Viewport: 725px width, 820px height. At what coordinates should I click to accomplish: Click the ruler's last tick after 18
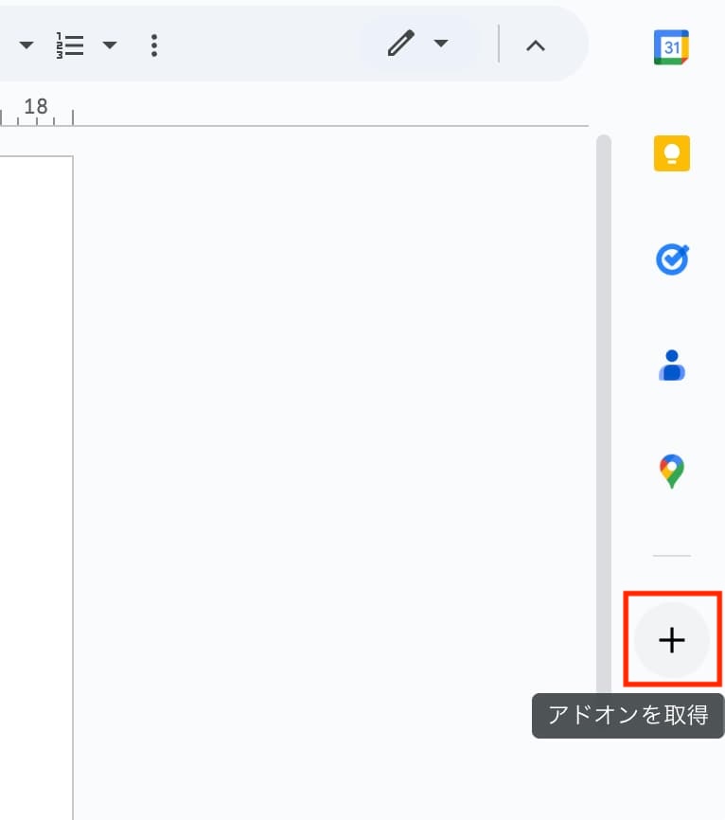[x=73, y=117]
